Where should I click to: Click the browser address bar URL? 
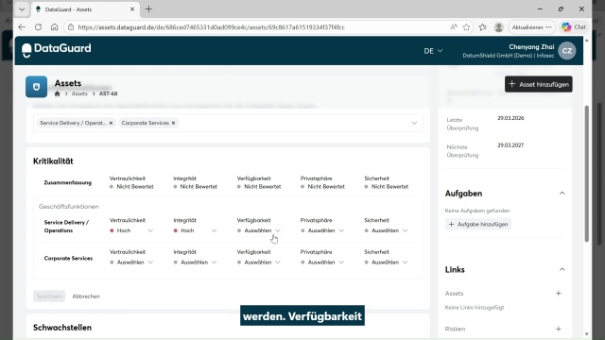[x=211, y=27]
